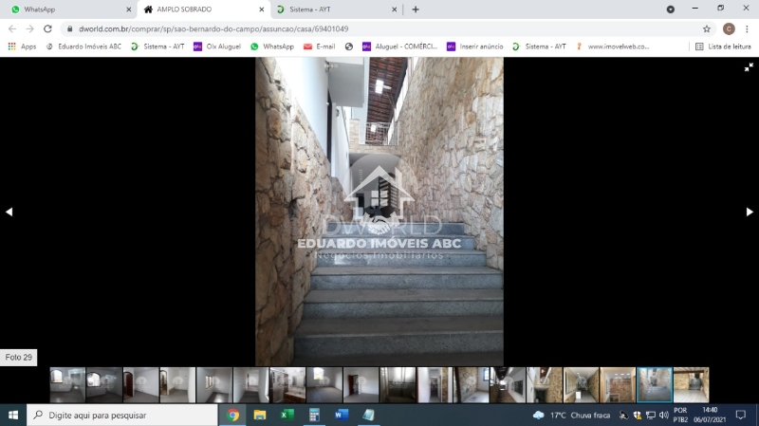
Task: Click the globe bookmark icon
Action: [x=348, y=46]
